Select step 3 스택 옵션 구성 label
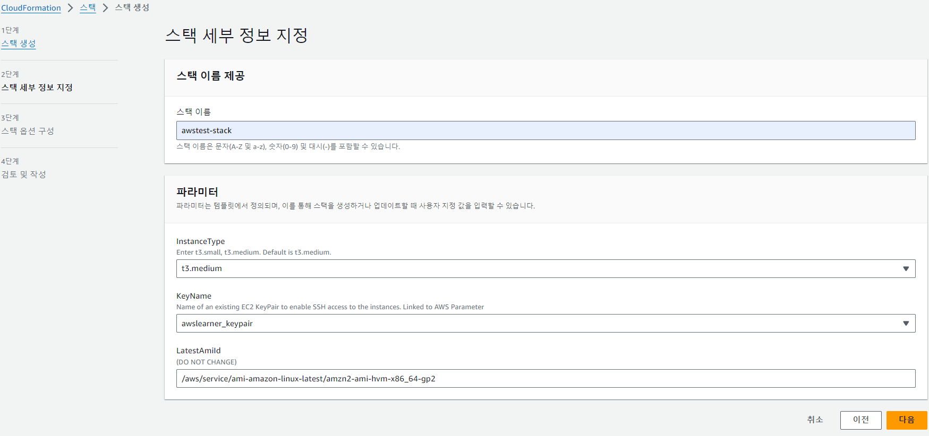929x436 pixels. (x=28, y=131)
